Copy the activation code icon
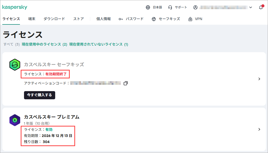Viewport: 268px width, 153px height. (x=126, y=83)
